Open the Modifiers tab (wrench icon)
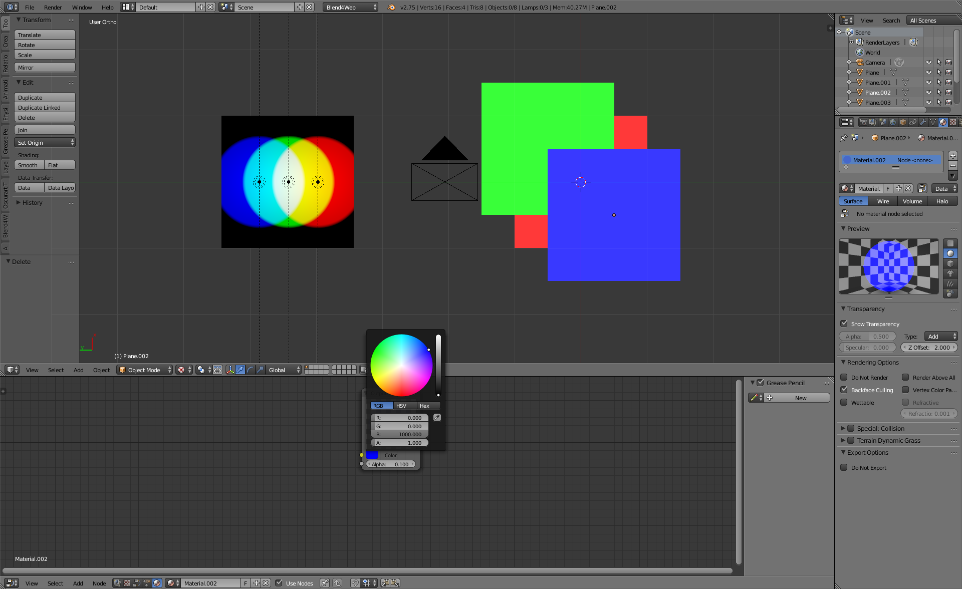Screen dimensions: 962x589 pyautogui.click(x=923, y=122)
